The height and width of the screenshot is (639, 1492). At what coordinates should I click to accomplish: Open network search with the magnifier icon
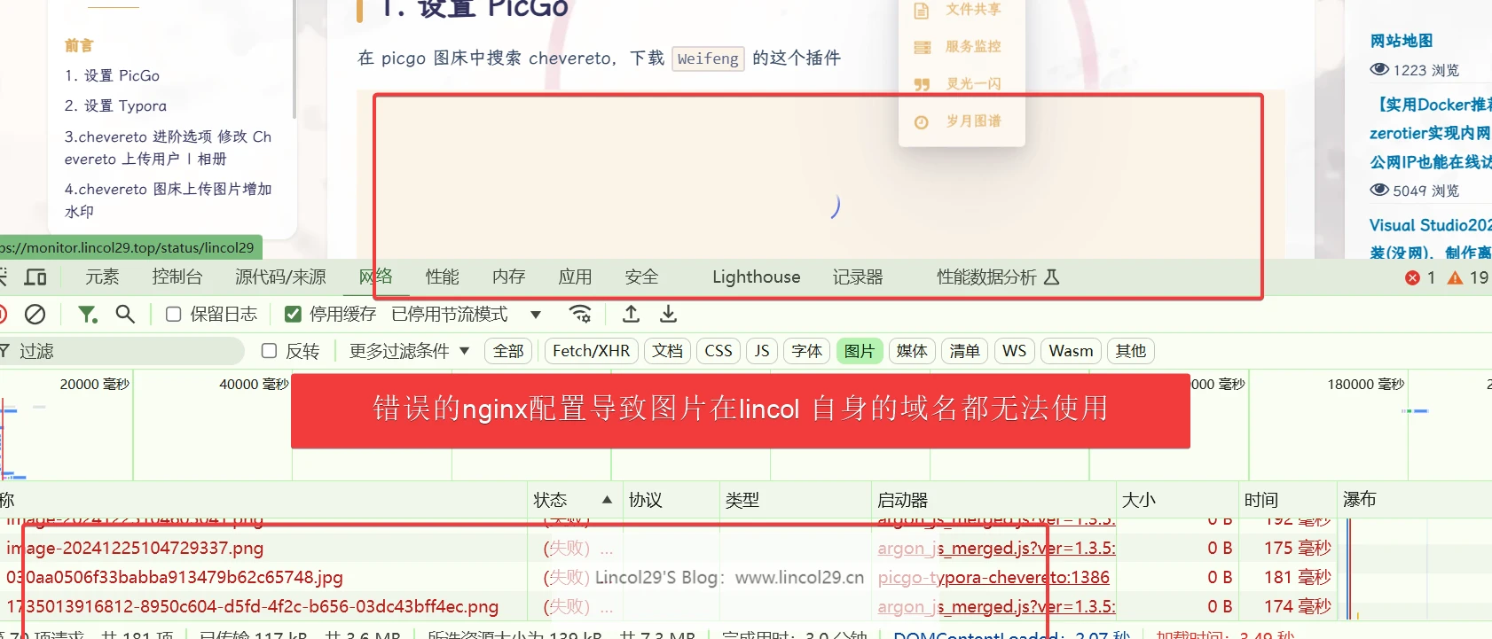tap(125, 314)
